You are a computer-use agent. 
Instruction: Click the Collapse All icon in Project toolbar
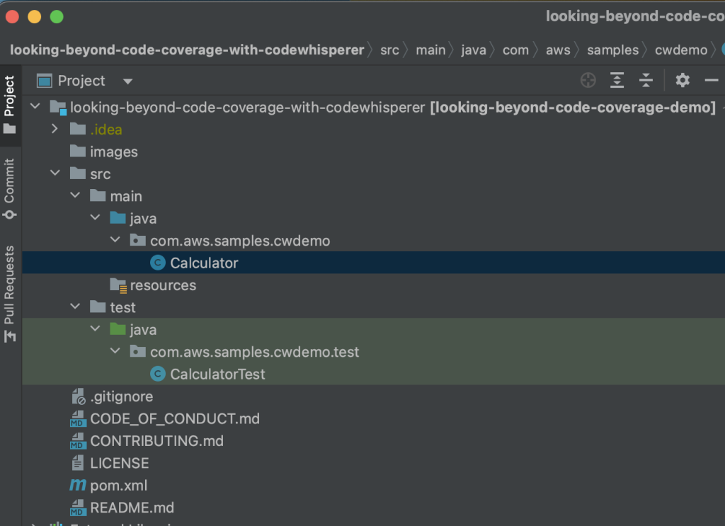pyautogui.click(x=645, y=80)
